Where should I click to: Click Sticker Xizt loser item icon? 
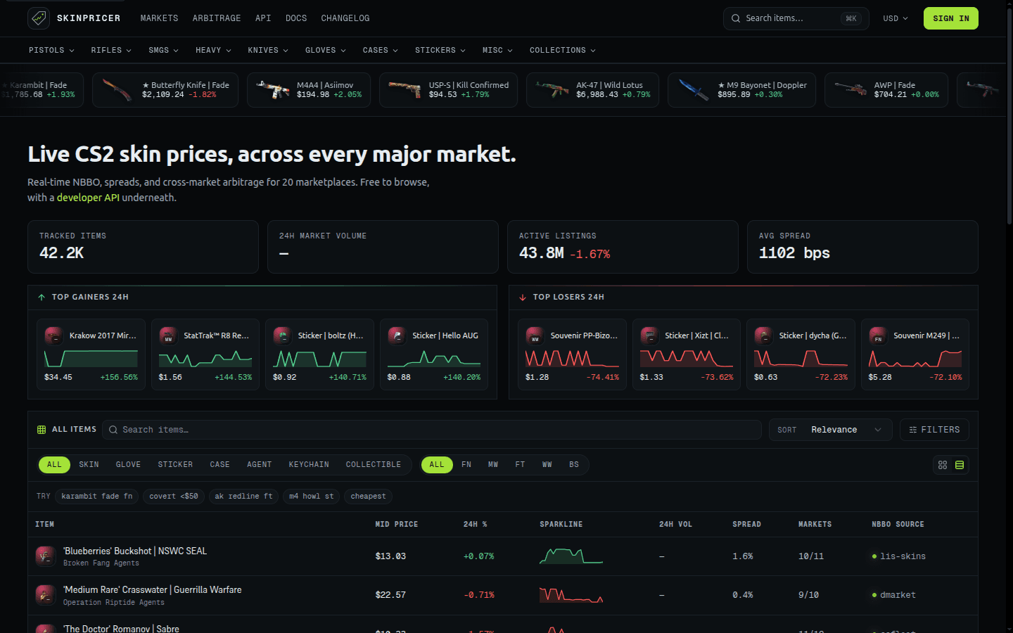649,335
